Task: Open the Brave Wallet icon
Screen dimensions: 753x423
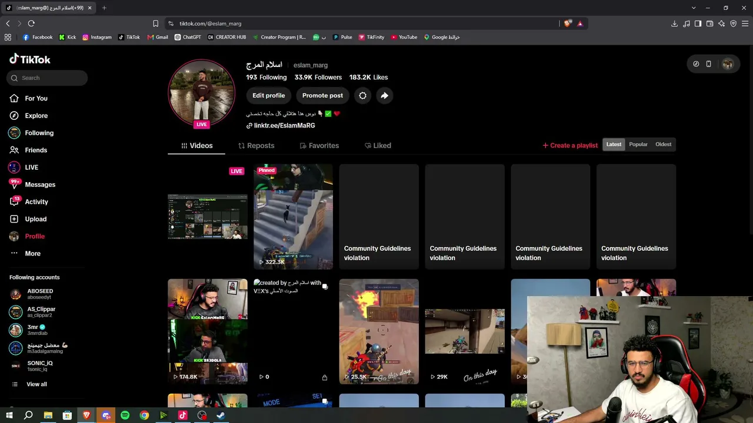Action: pos(709,23)
